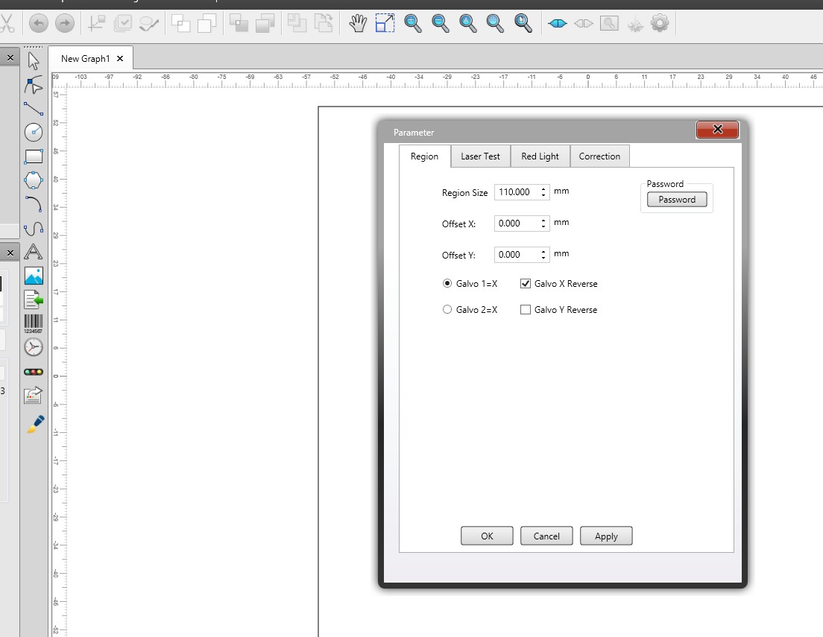
Task: Pick the Circle drawing tool
Action: [34, 133]
